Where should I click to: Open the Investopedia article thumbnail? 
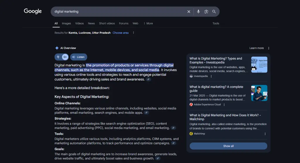pyautogui.click(x=259, y=65)
